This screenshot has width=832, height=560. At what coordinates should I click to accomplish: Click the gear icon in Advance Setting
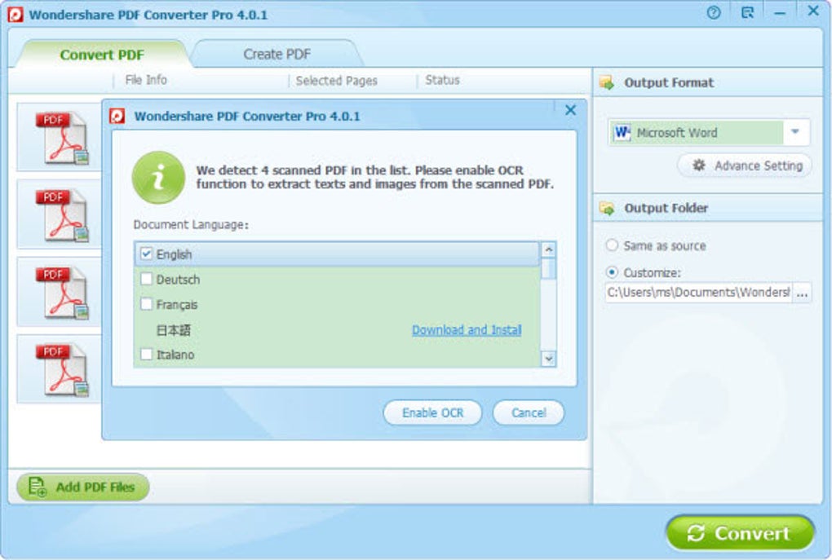699,165
